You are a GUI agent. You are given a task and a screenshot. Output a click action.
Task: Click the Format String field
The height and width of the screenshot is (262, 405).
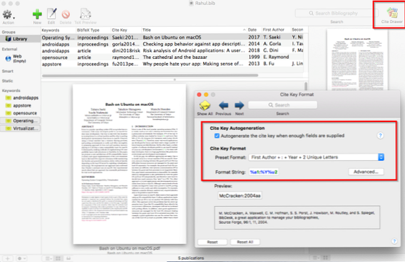point(264,172)
